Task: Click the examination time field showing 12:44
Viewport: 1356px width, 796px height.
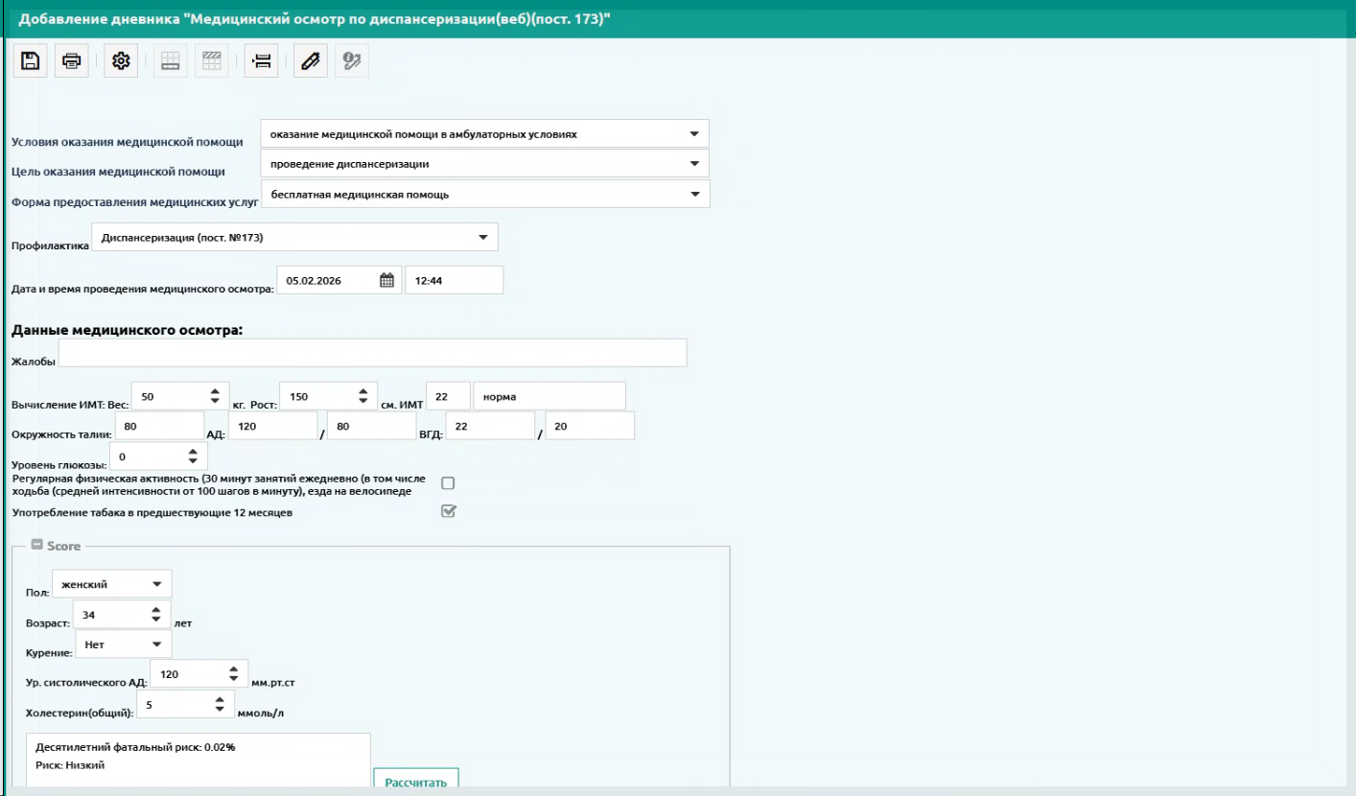Action: [x=454, y=281]
